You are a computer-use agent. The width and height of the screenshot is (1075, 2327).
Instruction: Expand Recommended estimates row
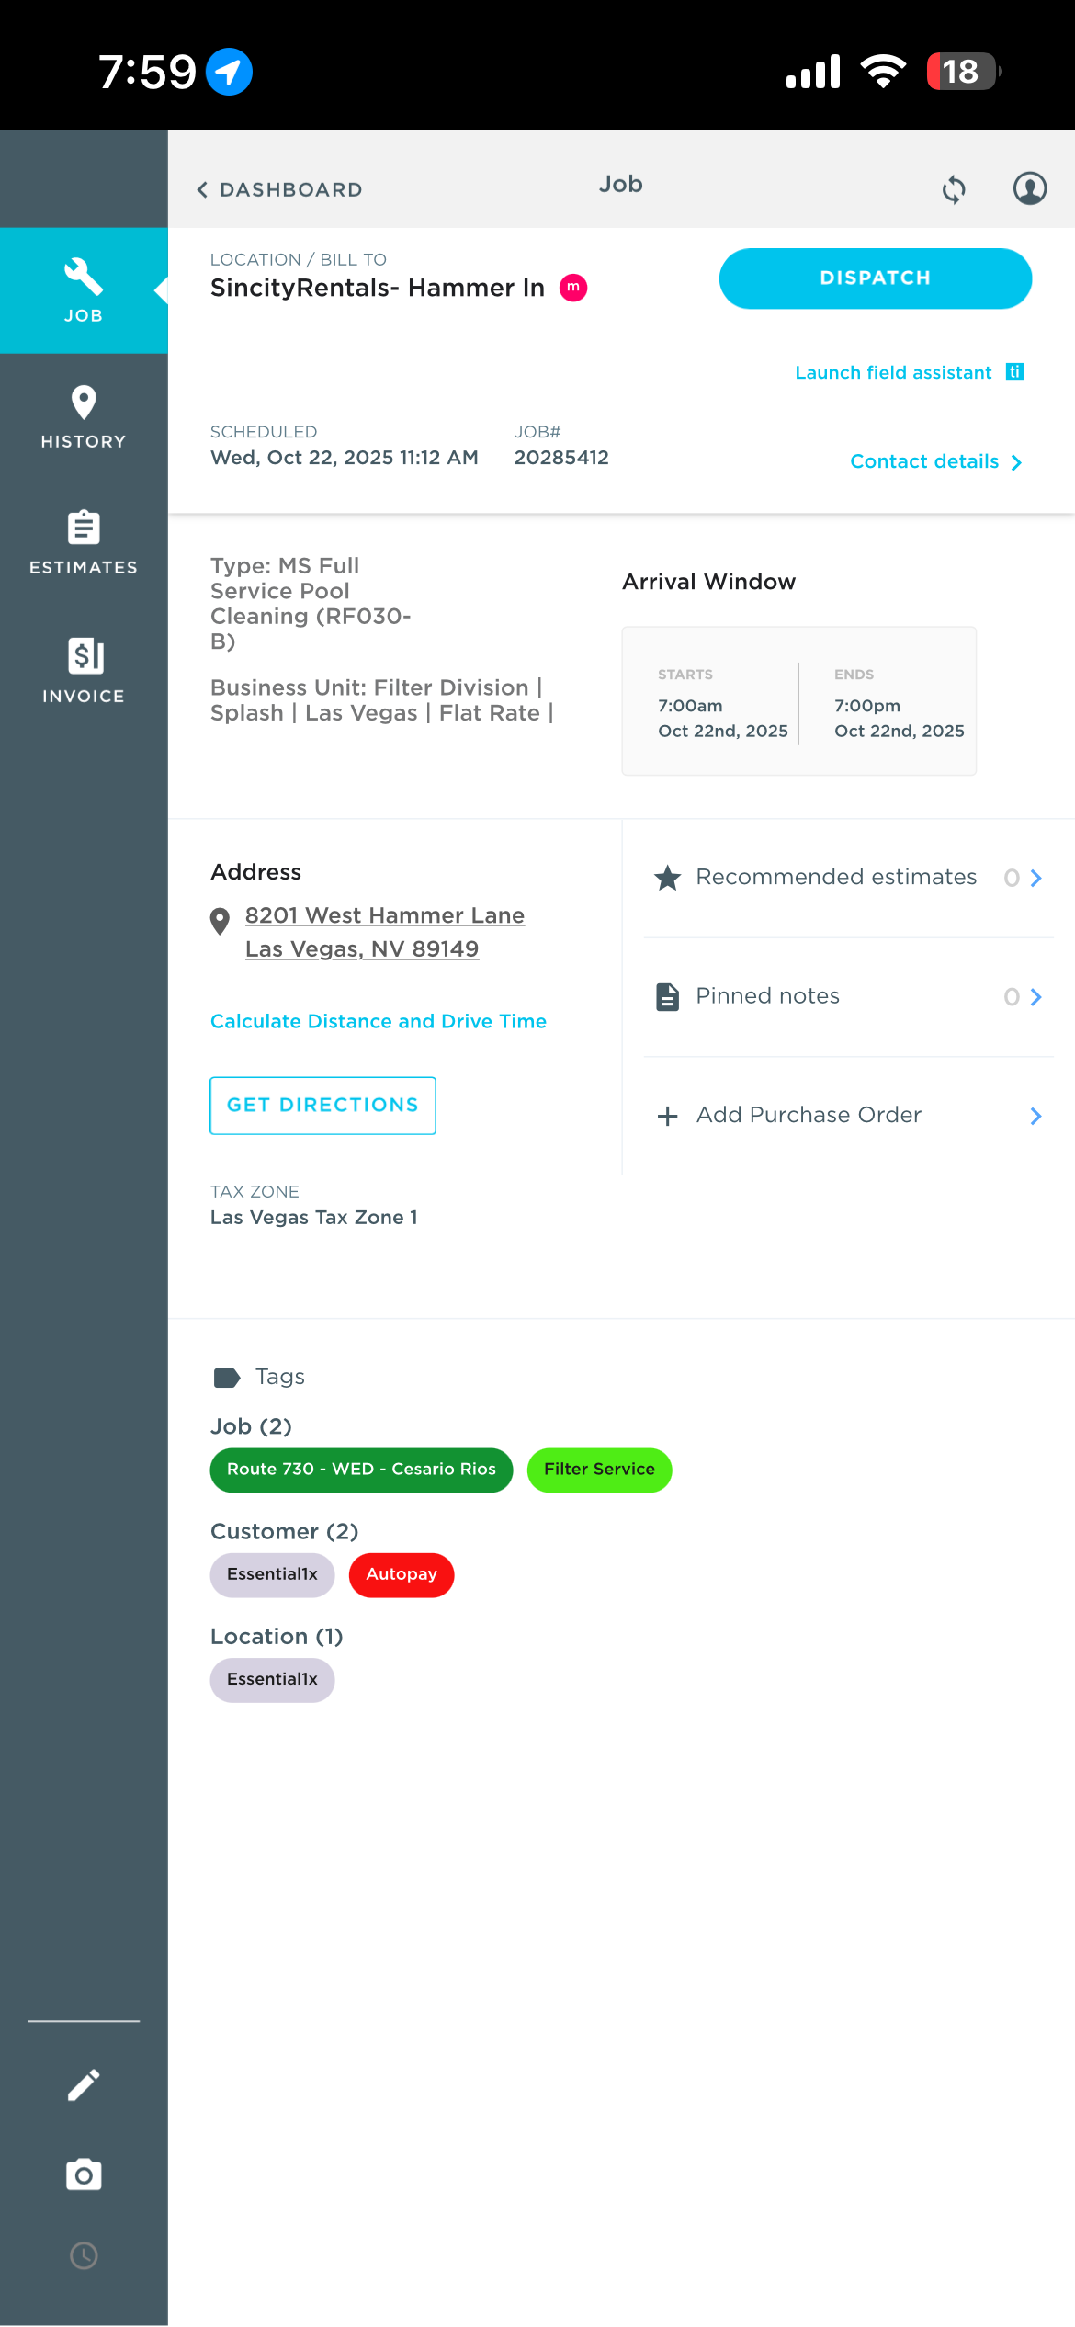click(x=848, y=878)
